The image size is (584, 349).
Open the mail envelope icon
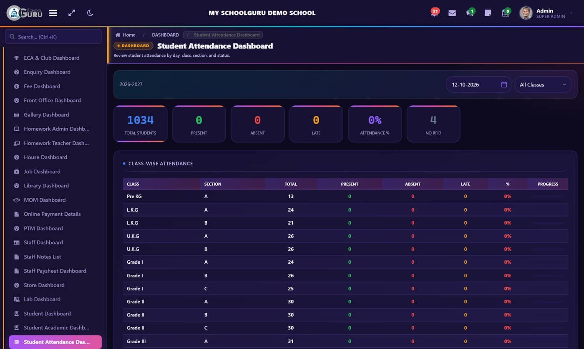(x=452, y=13)
